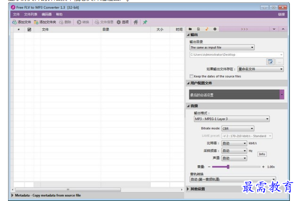Expand the Metadata - Copy metadata section
Image resolution: width=297 pixels, height=201 pixels.
point(13,195)
